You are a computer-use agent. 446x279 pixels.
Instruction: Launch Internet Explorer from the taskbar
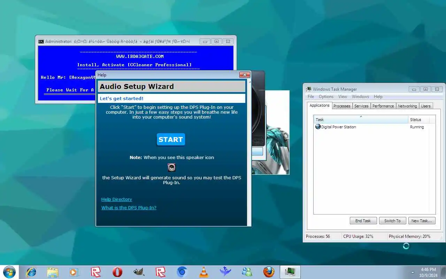31,272
